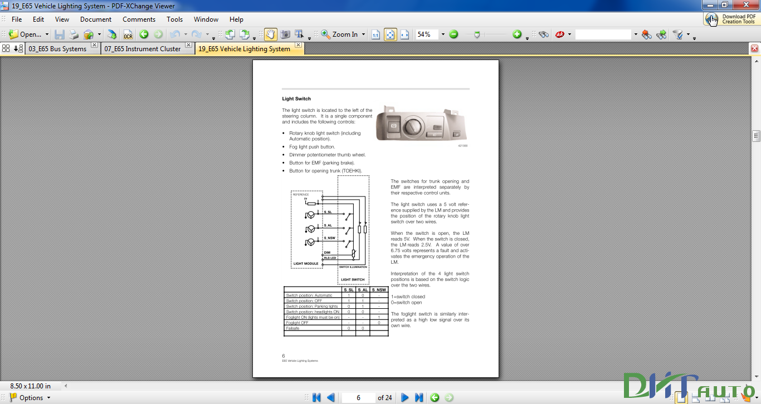Toggle Fit Width view
This screenshot has width=761, height=404.
[x=405, y=35]
